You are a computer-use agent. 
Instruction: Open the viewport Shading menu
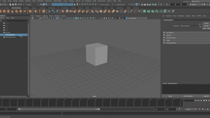click(x=38, y=16)
